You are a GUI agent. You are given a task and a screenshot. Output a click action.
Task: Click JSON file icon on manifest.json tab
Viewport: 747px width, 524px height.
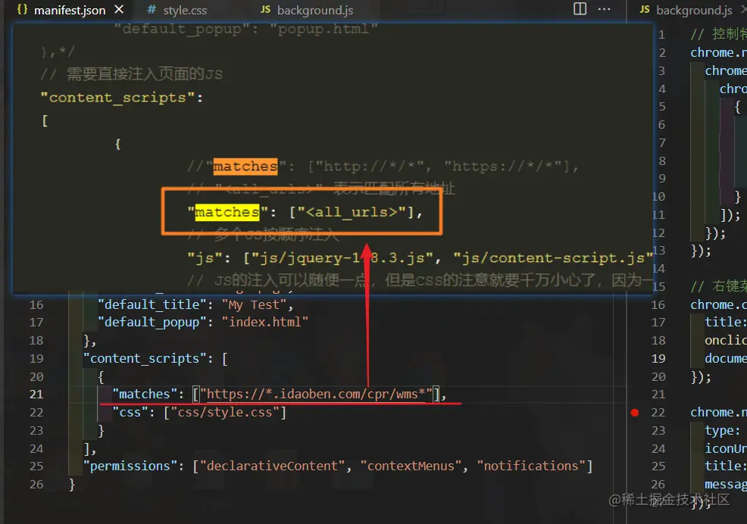point(22,9)
